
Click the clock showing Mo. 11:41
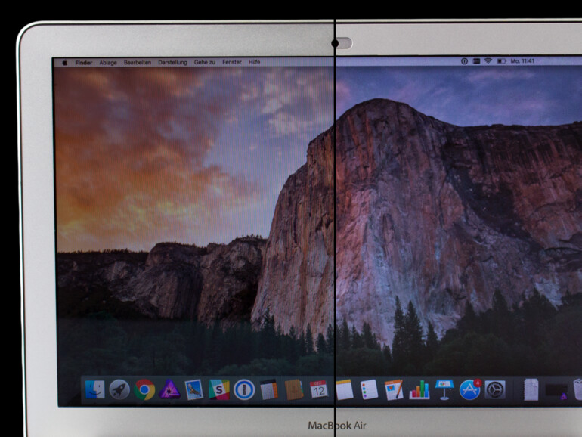(522, 61)
